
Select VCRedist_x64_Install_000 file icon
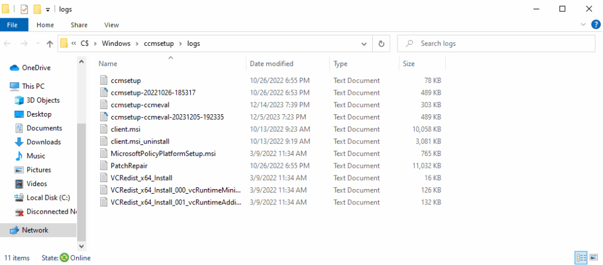[103, 190]
